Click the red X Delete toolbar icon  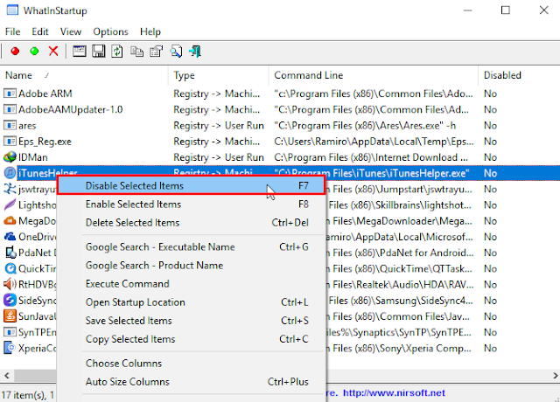(x=53, y=52)
